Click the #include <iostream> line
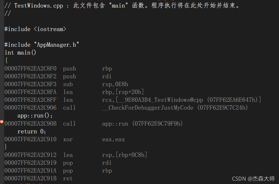Viewport: 279px width, 184px height. [35, 29]
